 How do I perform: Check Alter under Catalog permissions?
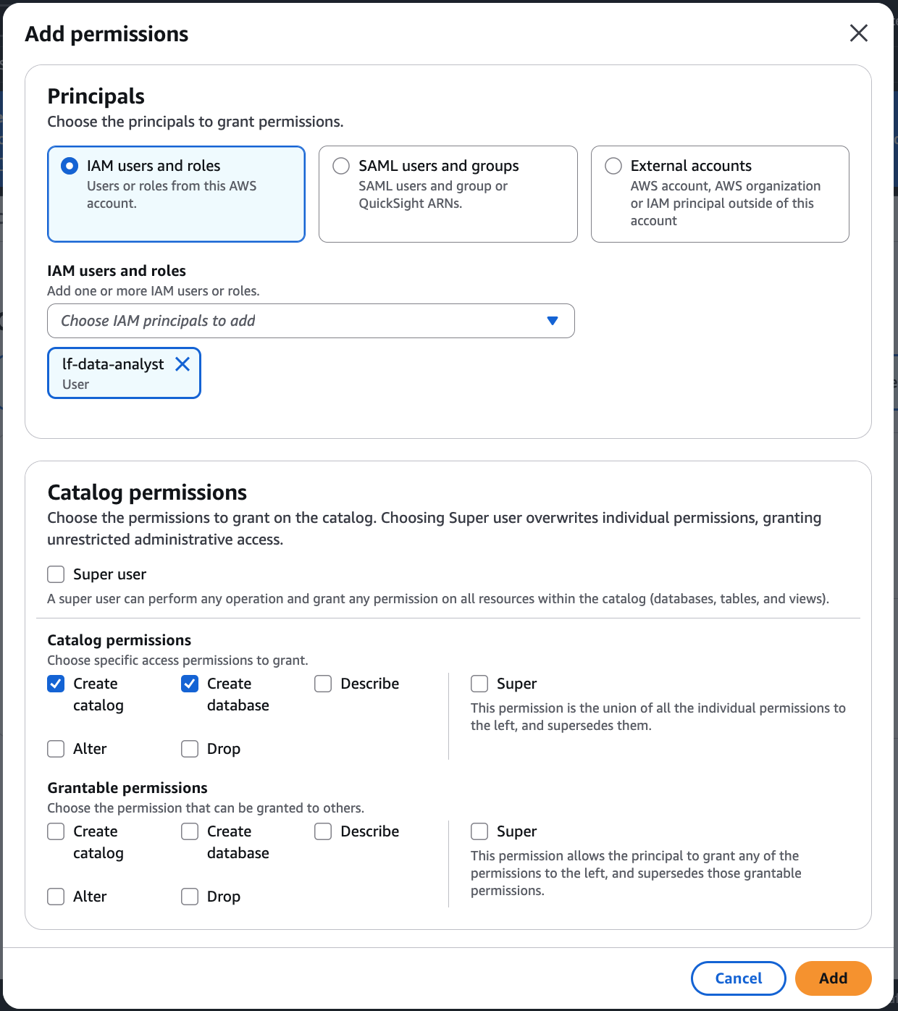[x=56, y=748]
